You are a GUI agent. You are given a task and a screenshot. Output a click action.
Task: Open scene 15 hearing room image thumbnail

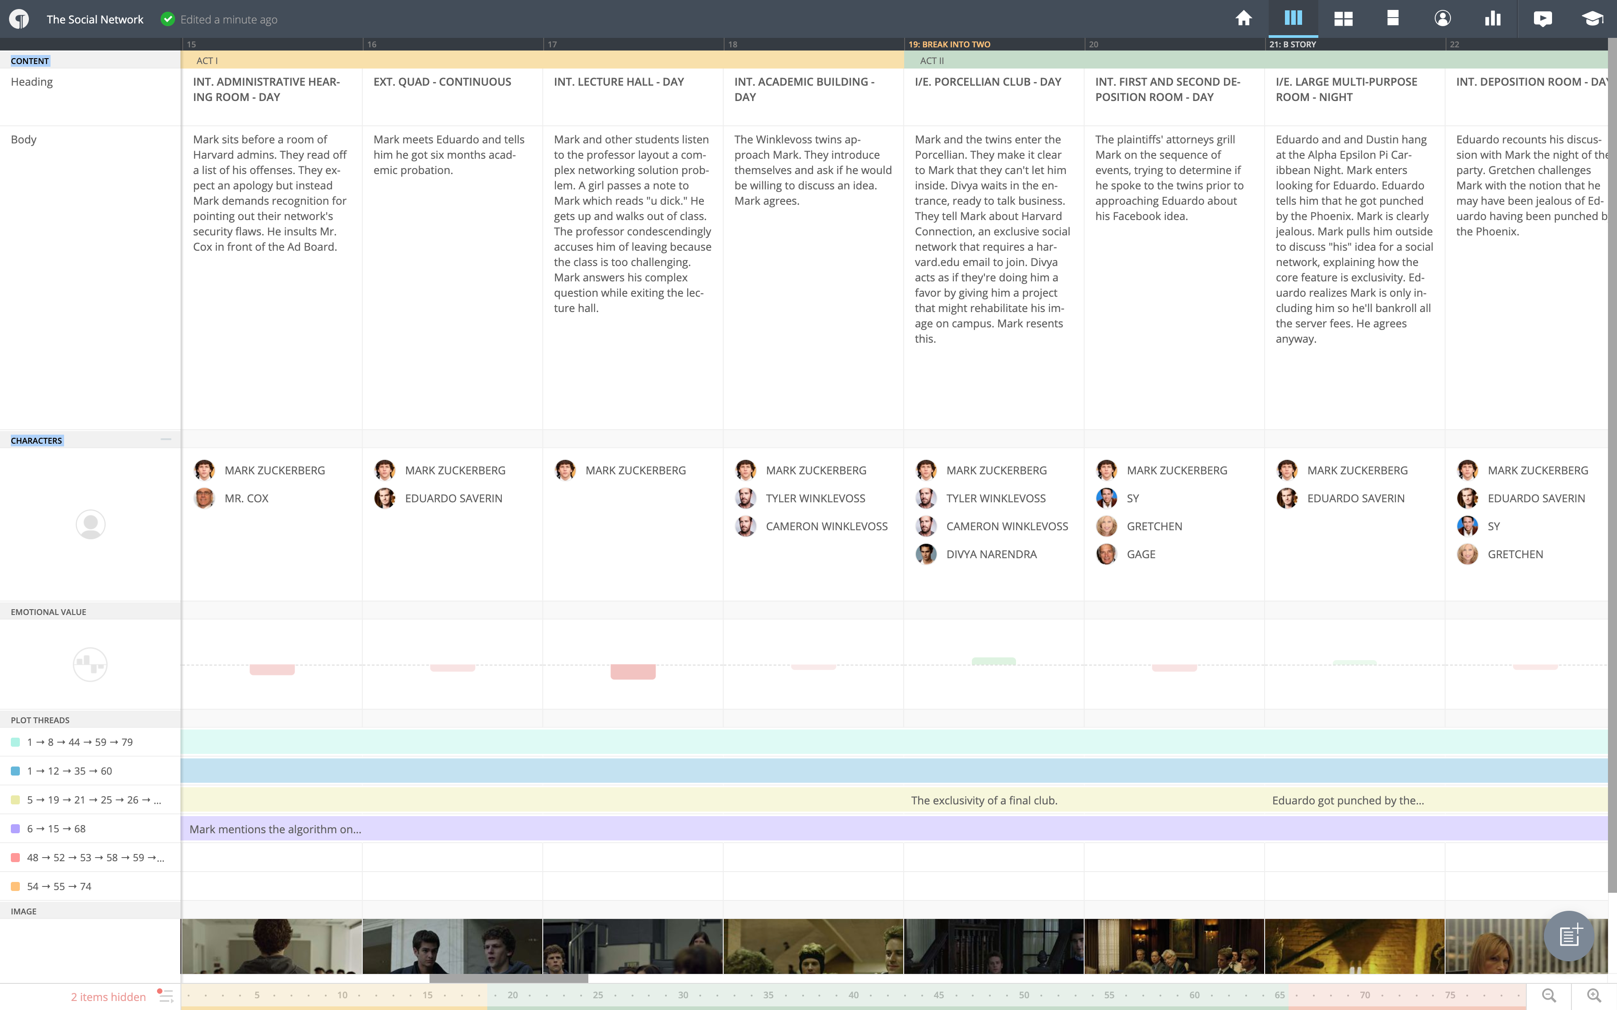(x=271, y=946)
